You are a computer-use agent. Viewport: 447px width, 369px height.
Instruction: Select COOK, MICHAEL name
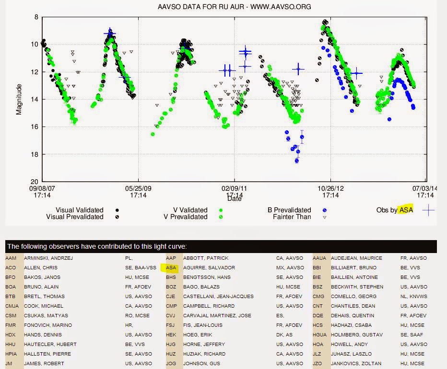click(44, 306)
